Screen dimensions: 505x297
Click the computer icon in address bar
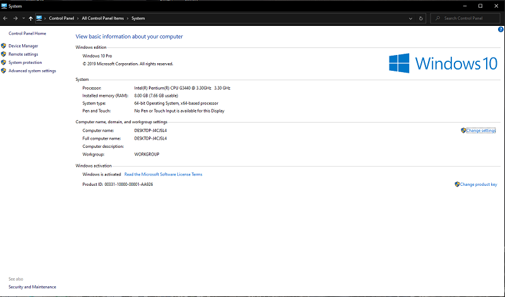click(39, 18)
